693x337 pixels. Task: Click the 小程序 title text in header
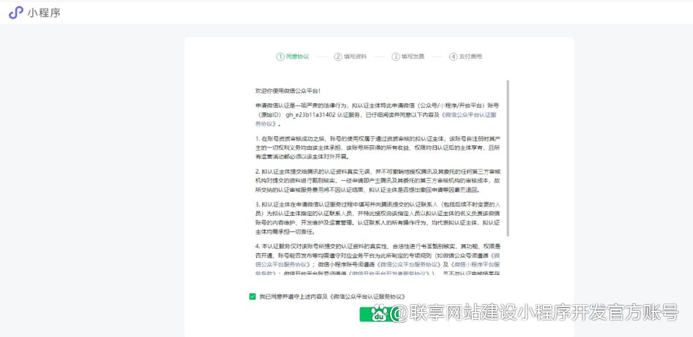pos(44,12)
